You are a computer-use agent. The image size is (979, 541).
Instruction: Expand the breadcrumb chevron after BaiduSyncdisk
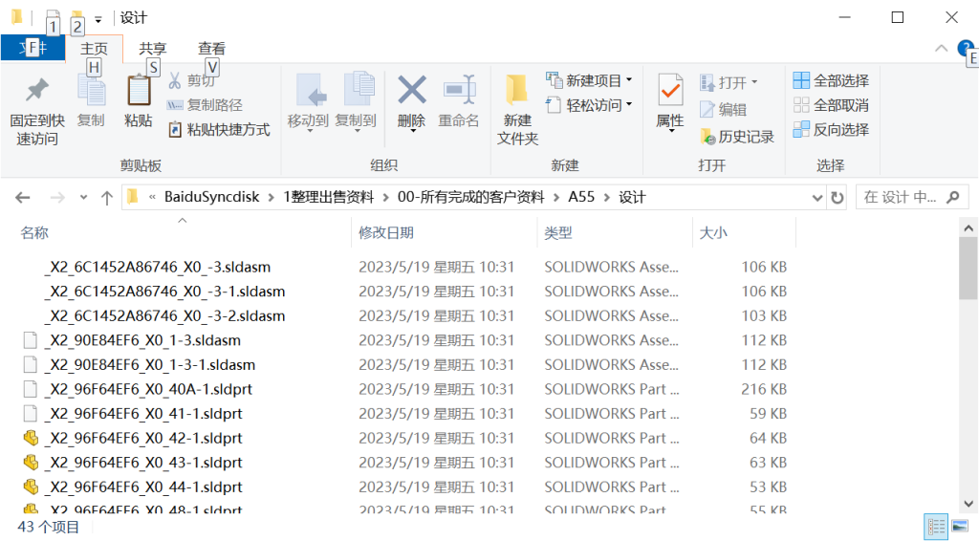(x=271, y=198)
